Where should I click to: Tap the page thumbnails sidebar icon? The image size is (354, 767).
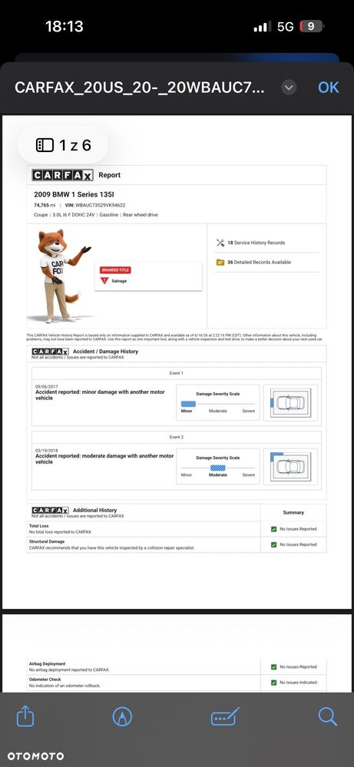point(45,145)
